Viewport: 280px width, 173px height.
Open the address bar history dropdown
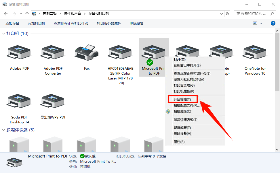point(221,13)
